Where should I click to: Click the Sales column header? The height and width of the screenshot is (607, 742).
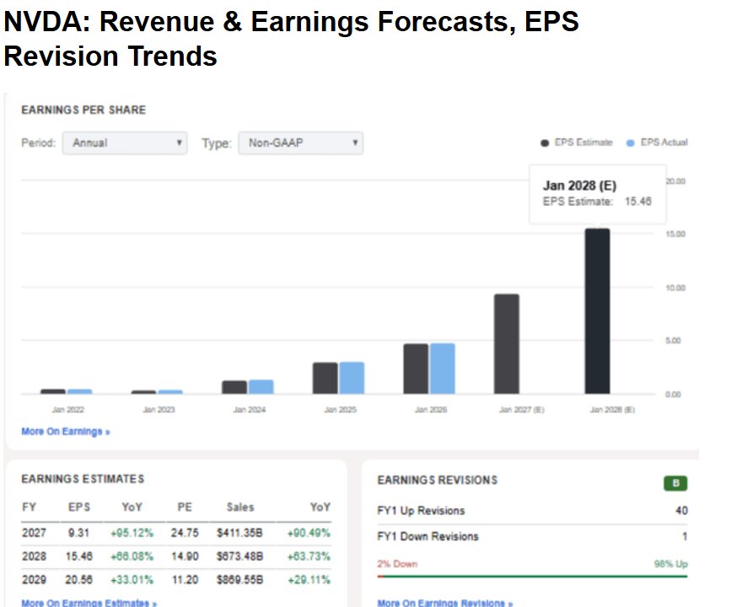240,508
